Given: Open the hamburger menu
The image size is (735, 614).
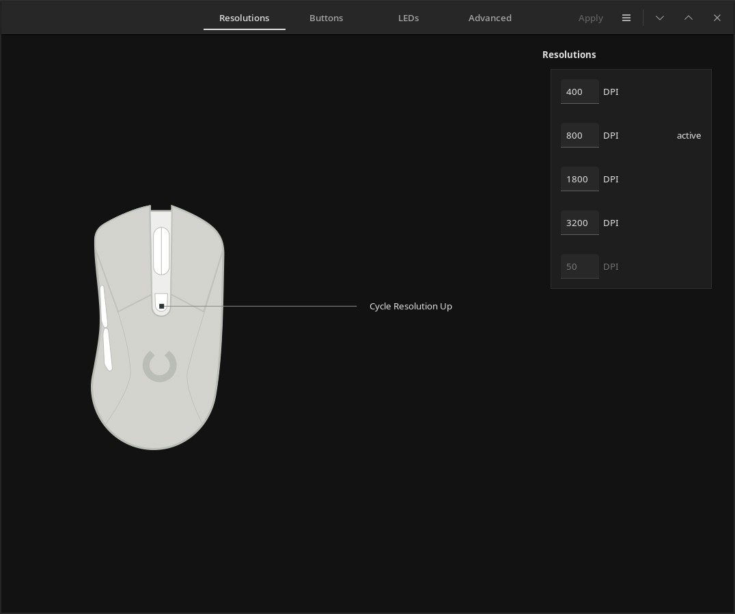Looking at the screenshot, I should click(x=626, y=18).
